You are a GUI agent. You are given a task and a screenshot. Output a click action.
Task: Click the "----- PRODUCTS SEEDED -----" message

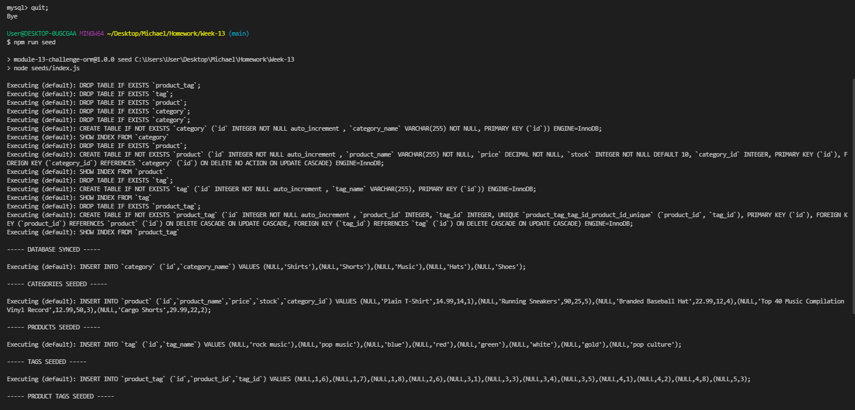[x=53, y=327]
